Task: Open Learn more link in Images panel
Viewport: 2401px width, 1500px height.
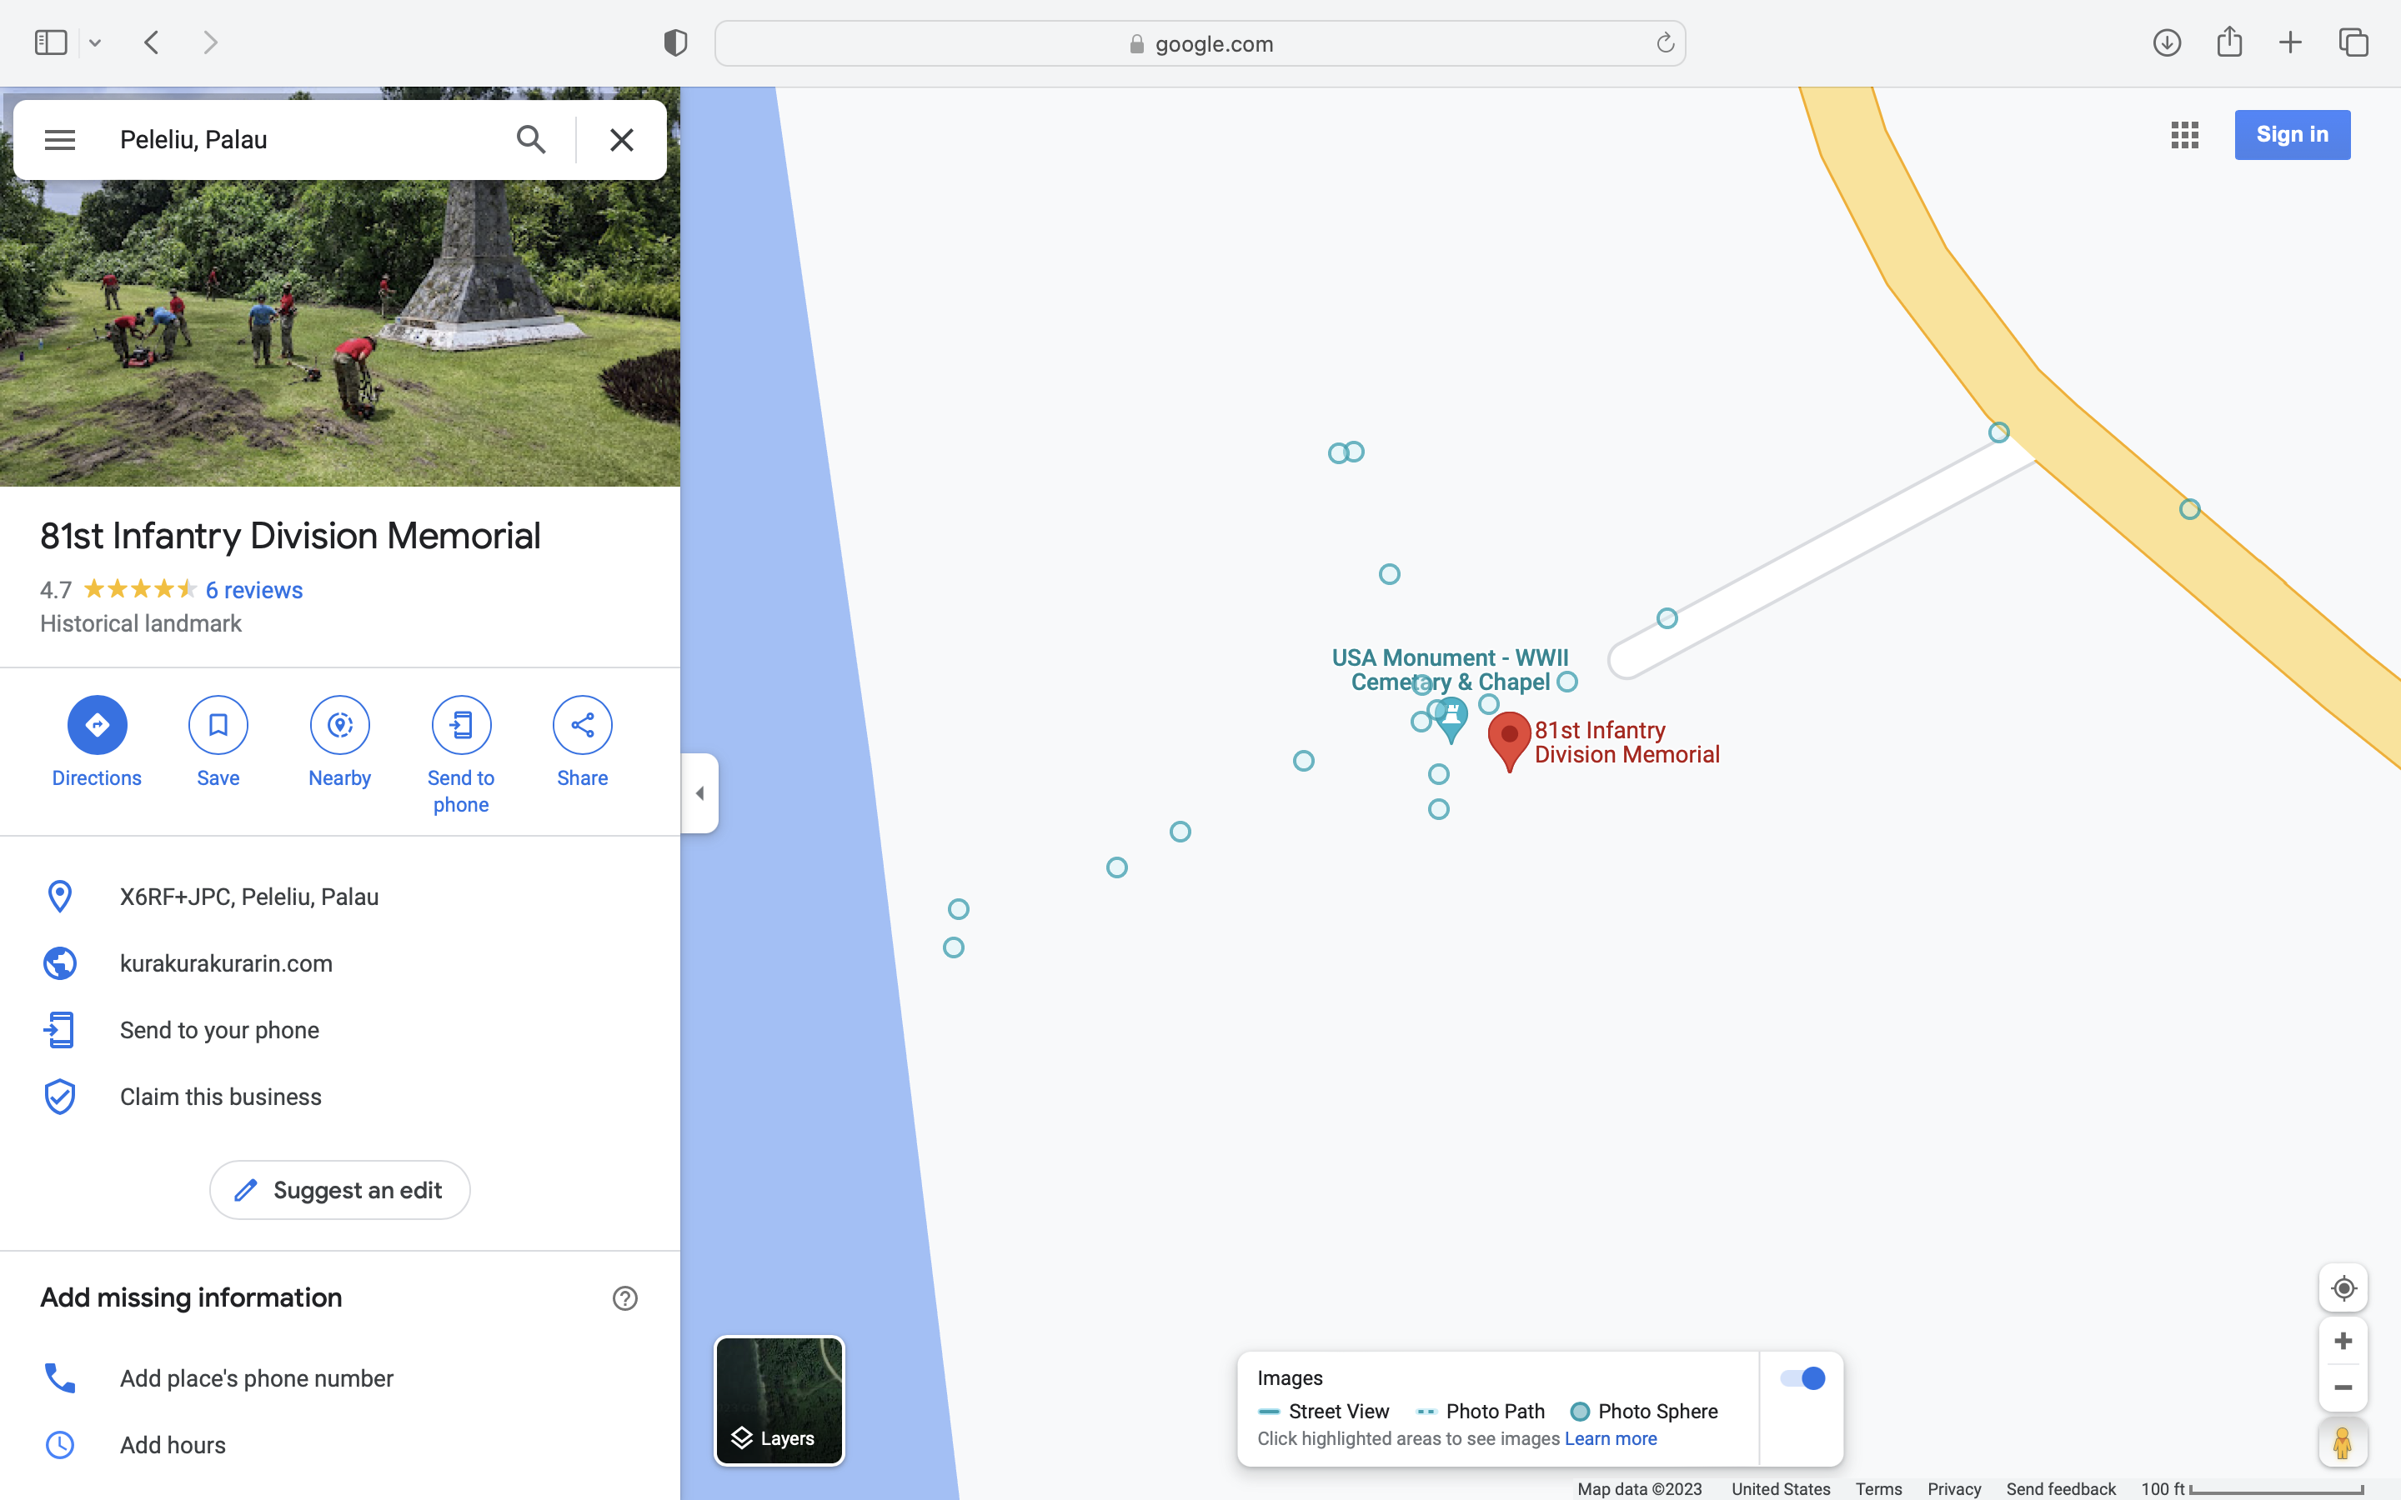Action: 1611,1438
